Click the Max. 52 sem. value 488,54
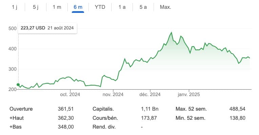Image resolution: width=259 pixels, height=135 pixels. point(237,109)
